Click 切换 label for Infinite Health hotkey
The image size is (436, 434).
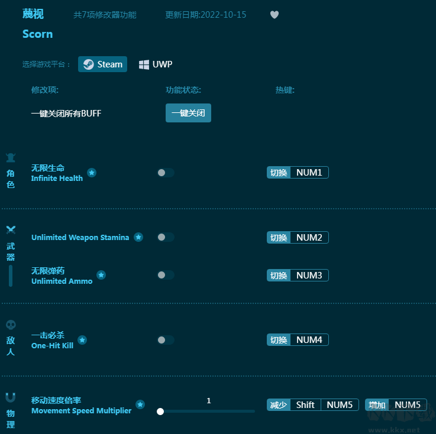click(279, 173)
